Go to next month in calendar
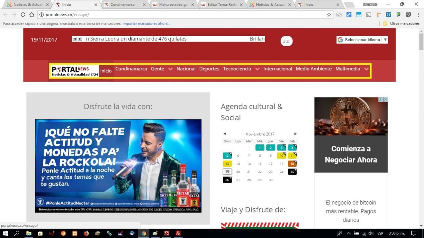Image resolution: width=424 pixels, height=238 pixels. [x=295, y=134]
